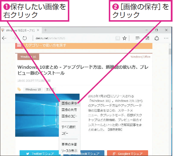Open reading view book icon
Screen dimensions: 174x156
tap(118, 38)
